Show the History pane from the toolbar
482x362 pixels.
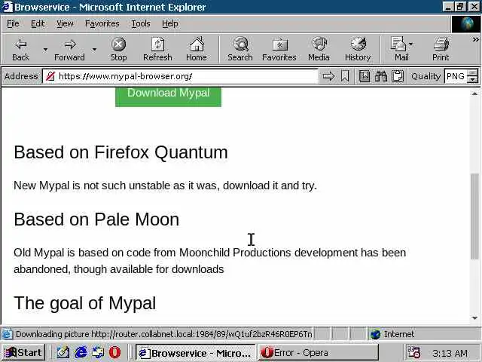[x=358, y=49]
